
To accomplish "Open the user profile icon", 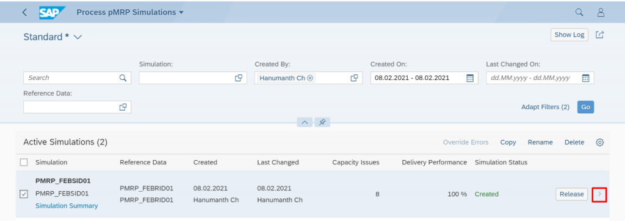I will 601,12.
